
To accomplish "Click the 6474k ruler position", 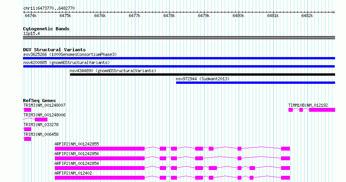I will (x=31, y=16).
